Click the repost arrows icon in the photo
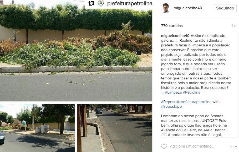The image size is (239, 152). (91, 3)
